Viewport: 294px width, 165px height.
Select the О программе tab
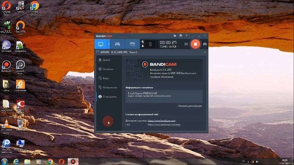[108, 97]
